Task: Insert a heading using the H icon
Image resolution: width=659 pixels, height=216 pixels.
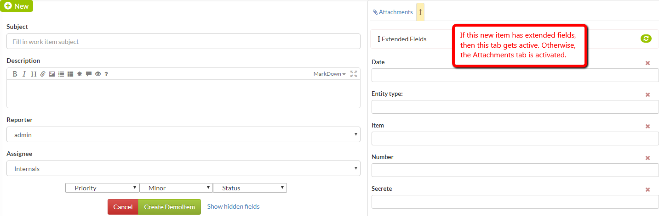Action: 34,74
